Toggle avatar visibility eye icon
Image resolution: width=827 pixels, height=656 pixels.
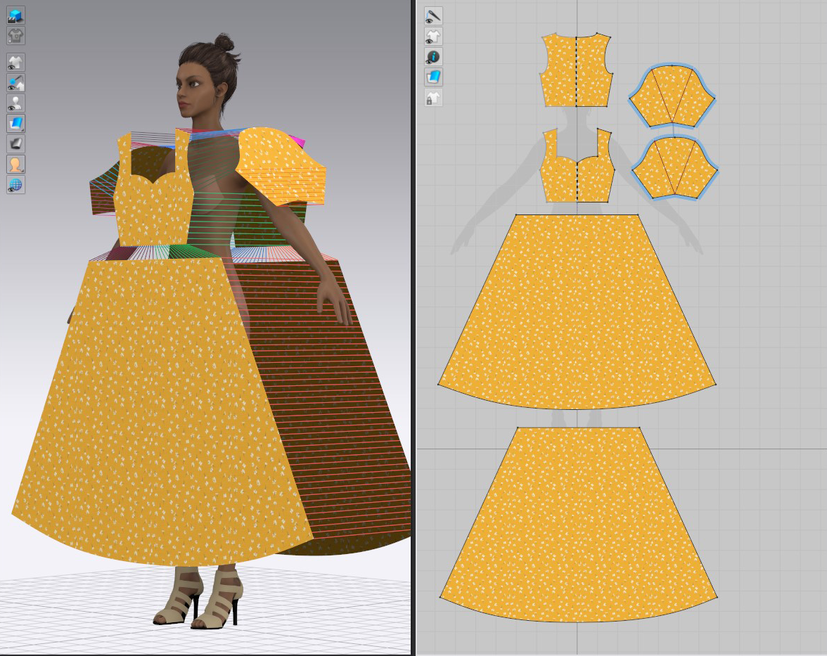(x=15, y=103)
